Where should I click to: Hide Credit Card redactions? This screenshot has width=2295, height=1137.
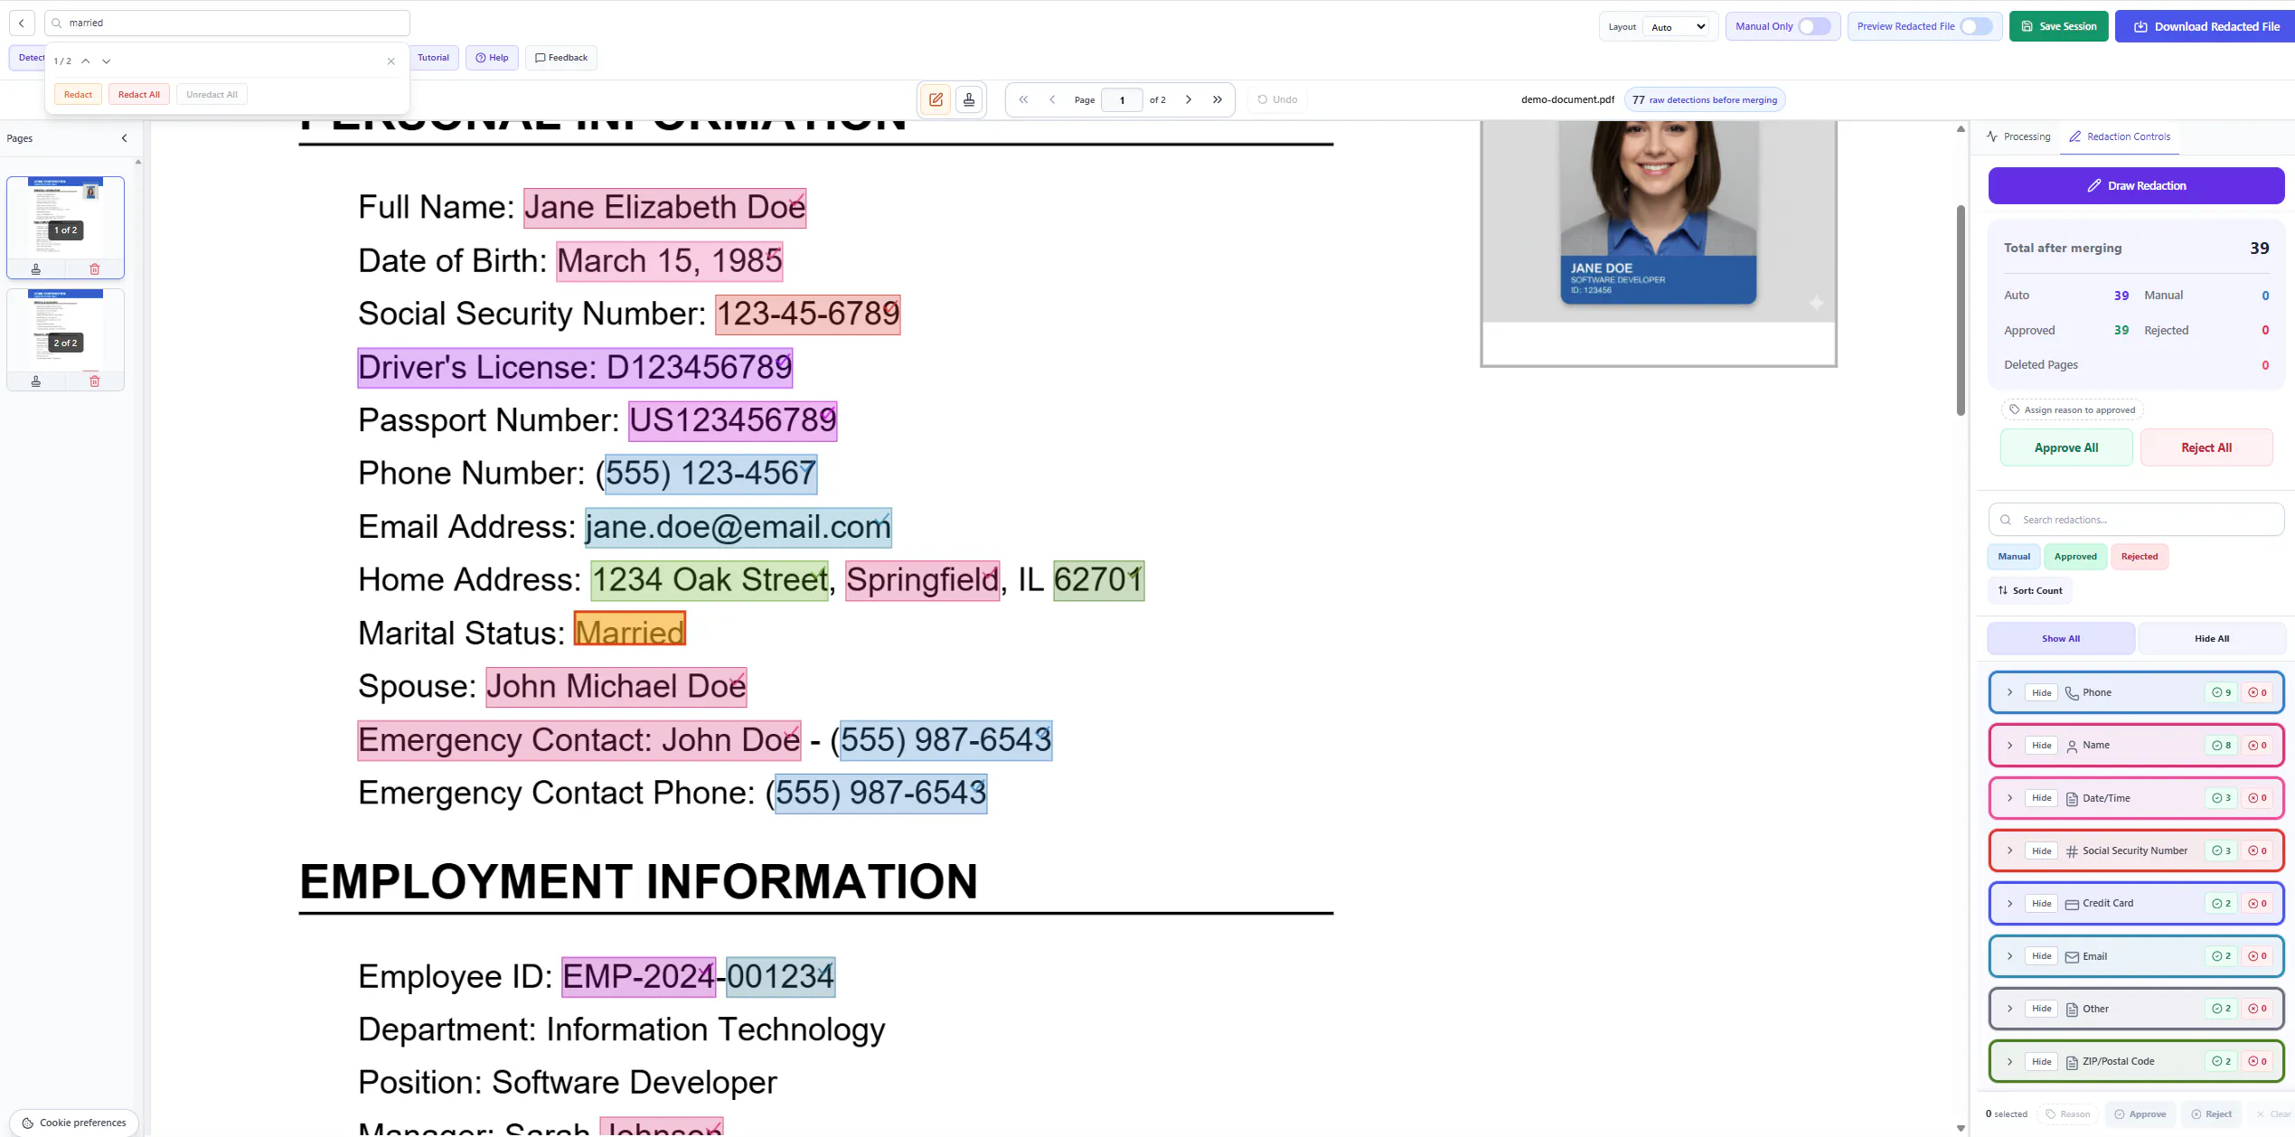pyautogui.click(x=2042, y=904)
